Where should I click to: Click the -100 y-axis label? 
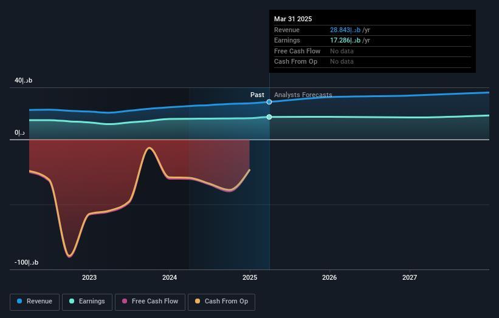click(26, 262)
